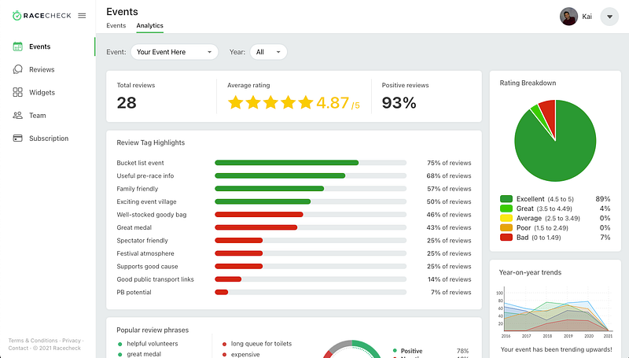
Task: Select the Analytics tab
Action: (x=149, y=25)
